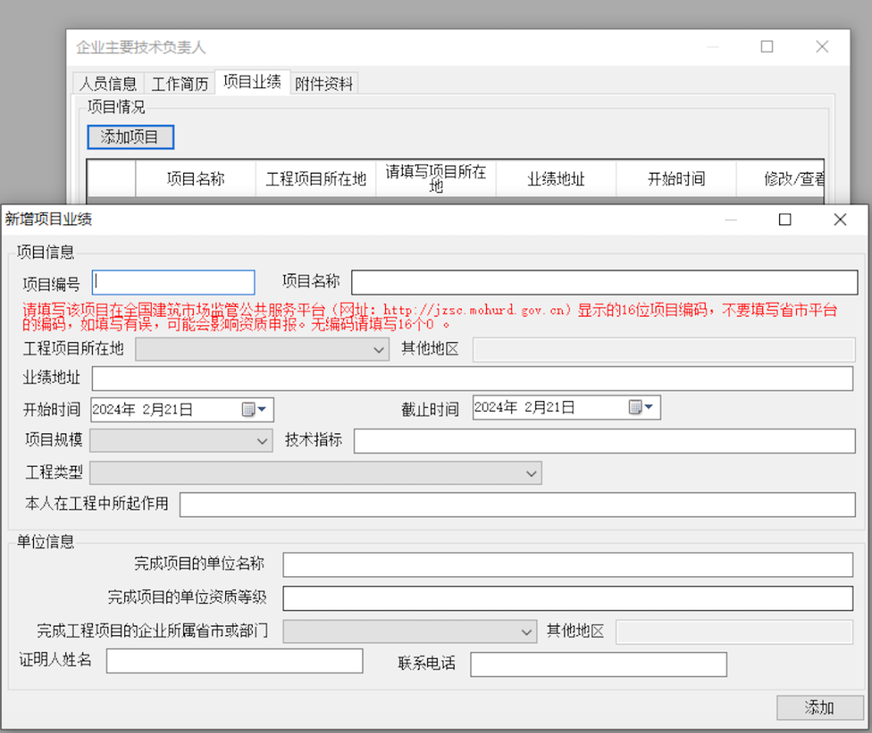The width and height of the screenshot is (872, 733).
Task: Click the 本人在工程中所起作用 field
Action: 517,505
